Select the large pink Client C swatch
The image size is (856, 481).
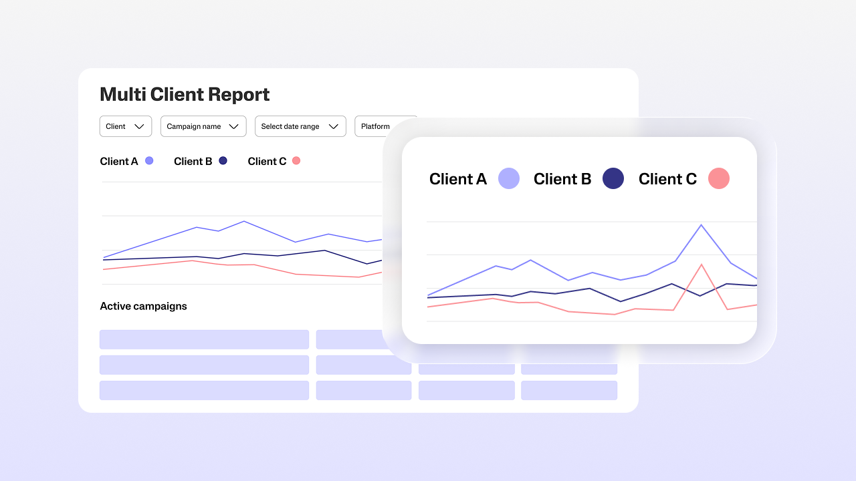pos(718,179)
